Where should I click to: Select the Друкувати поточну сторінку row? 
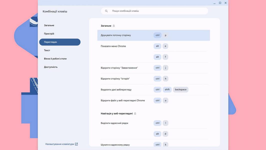(x=153, y=35)
